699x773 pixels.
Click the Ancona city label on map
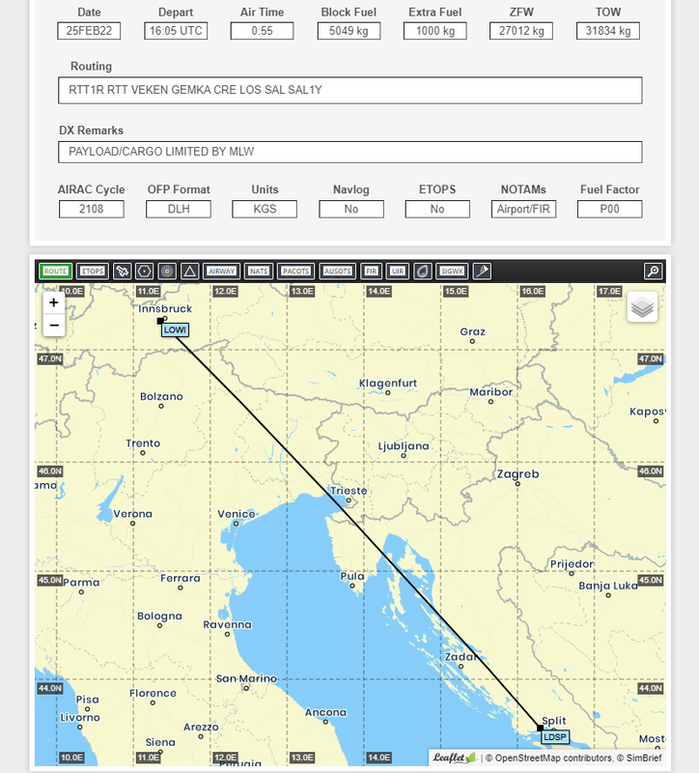pos(325,712)
